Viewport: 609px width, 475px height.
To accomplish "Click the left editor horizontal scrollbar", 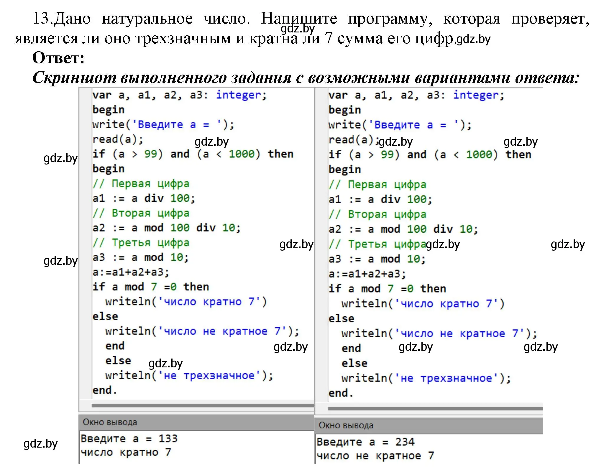I will (x=203, y=406).
